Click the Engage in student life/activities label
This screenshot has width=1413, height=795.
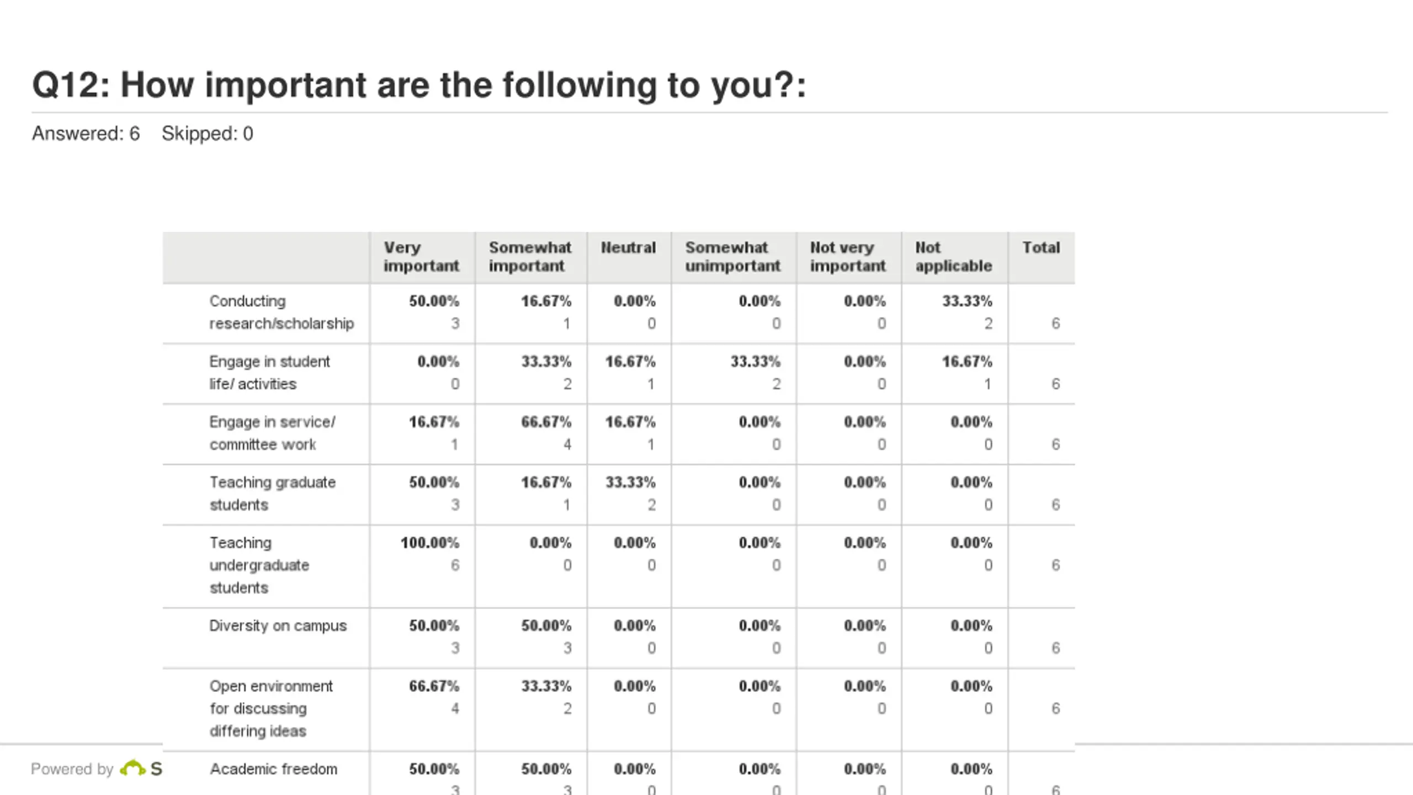[269, 373]
